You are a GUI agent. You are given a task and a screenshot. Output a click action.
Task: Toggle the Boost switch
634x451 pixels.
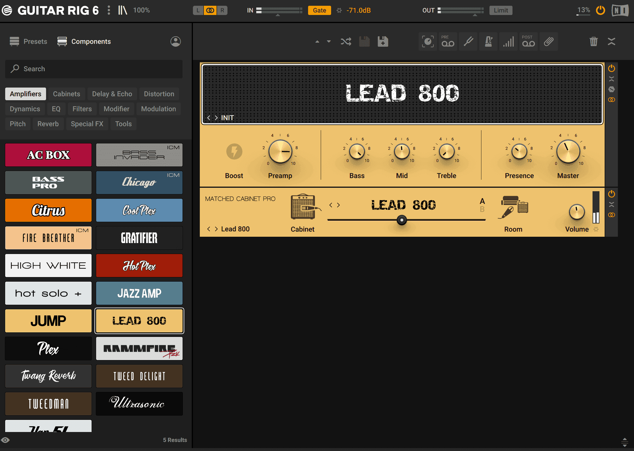(234, 151)
